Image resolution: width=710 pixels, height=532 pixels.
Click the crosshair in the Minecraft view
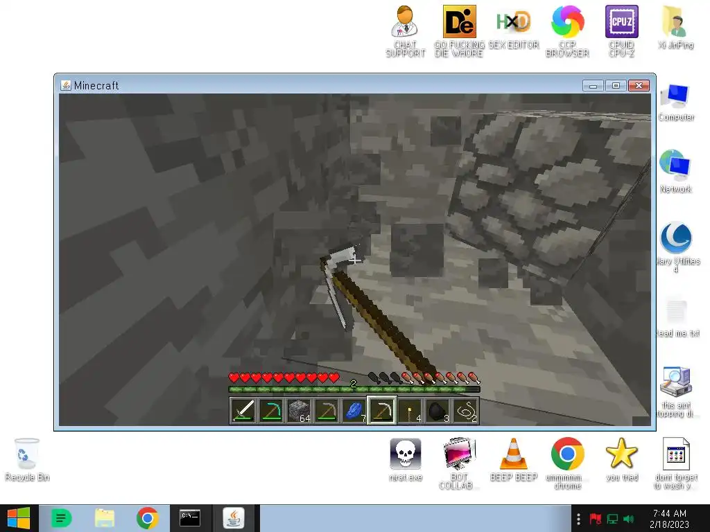tap(355, 260)
